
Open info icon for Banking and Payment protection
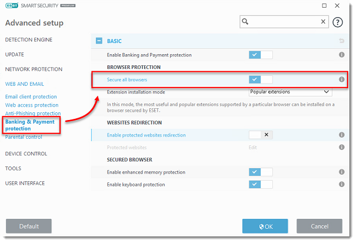pos(341,55)
